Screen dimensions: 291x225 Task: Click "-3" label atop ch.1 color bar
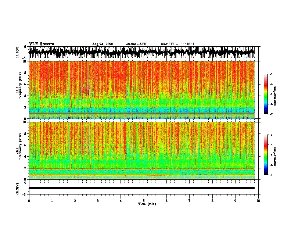[x=271, y=74]
